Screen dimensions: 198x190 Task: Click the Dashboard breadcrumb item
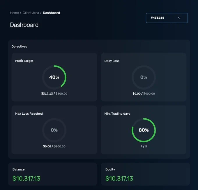pos(52,13)
